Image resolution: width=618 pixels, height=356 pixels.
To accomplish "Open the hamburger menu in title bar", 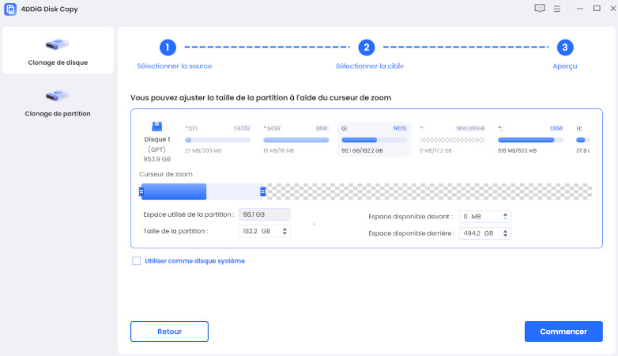I will [557, 9].
